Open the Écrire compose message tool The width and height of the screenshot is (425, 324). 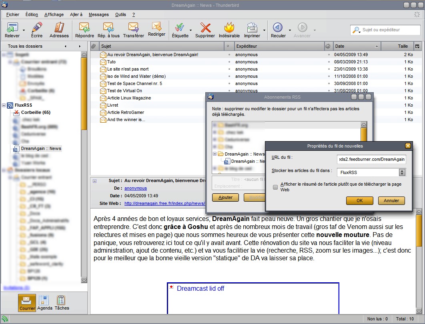[x=37, y=27]
